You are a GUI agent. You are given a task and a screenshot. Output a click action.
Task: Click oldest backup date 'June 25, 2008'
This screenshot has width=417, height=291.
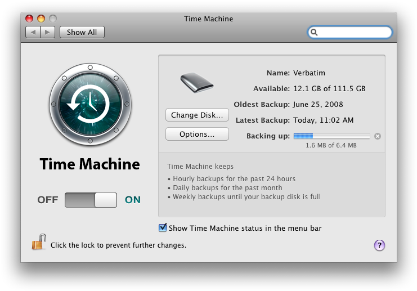[x=318, y=104]
